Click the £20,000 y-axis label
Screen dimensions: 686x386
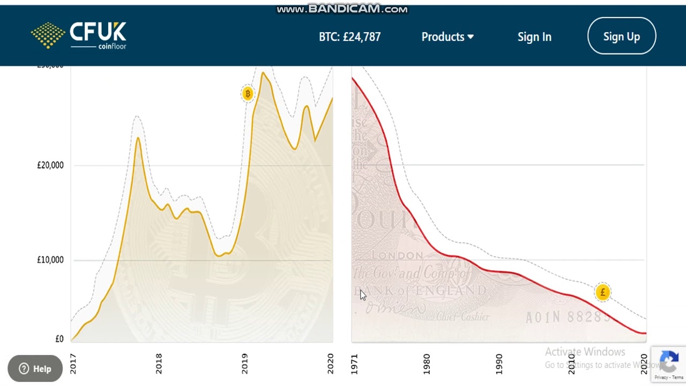[x=50, y=165]
